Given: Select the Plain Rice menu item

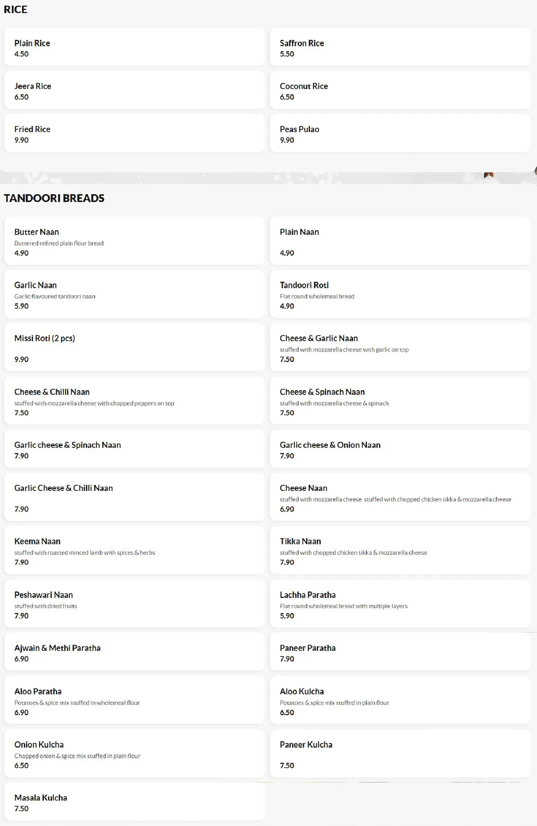Looking at the screenshot, I should [134, 47].
